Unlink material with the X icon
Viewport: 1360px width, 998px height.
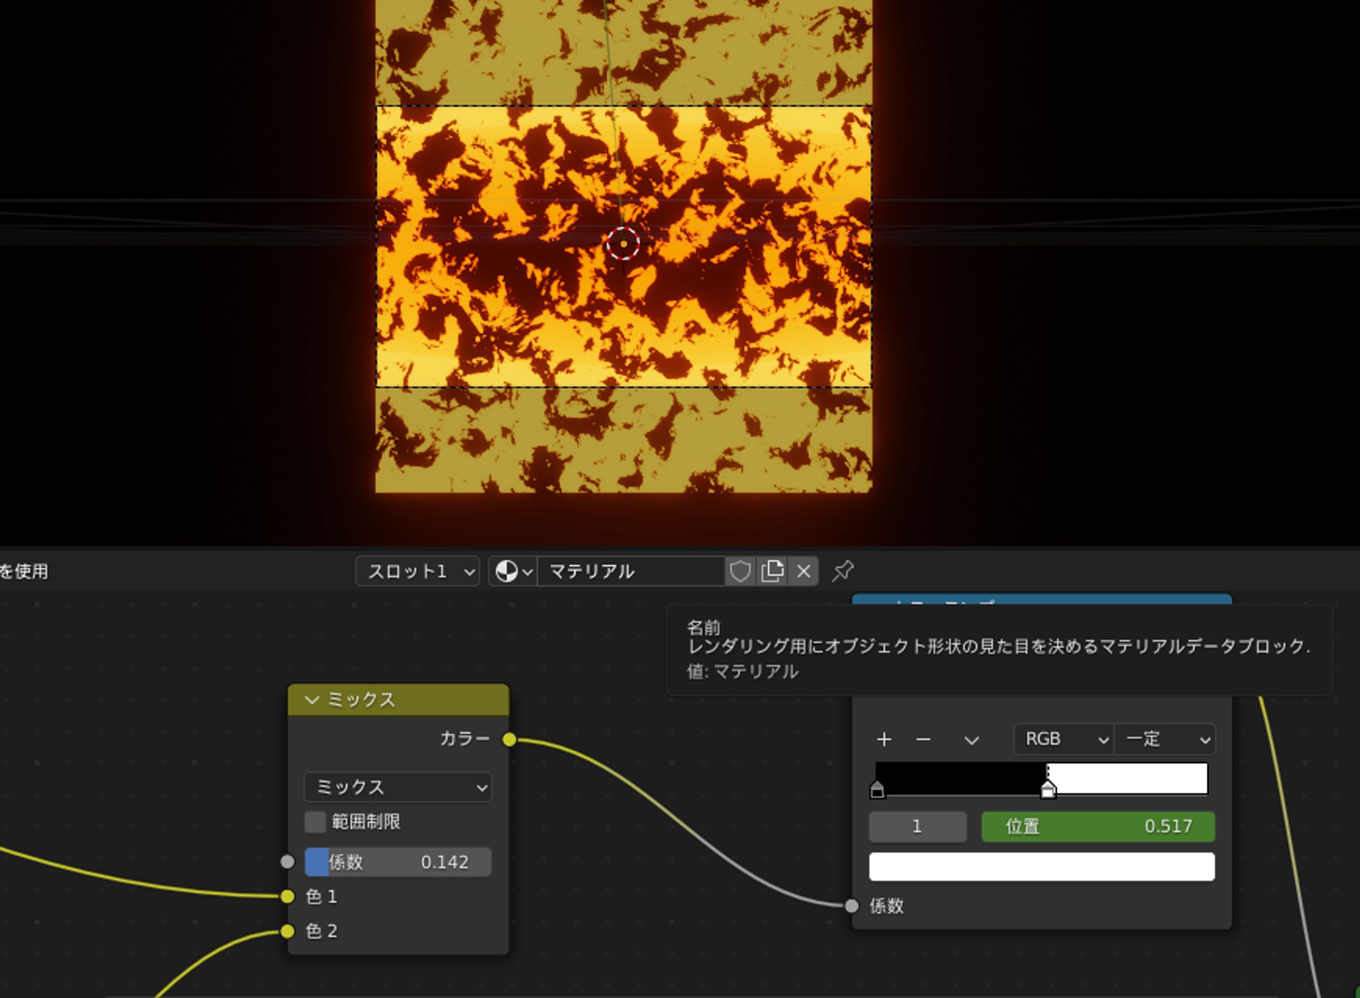(x=804, y=571)
